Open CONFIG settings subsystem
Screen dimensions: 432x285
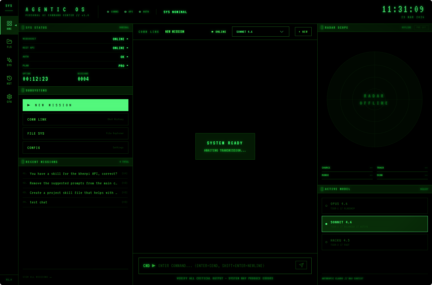pyautogui.click(x=75, y=148)
